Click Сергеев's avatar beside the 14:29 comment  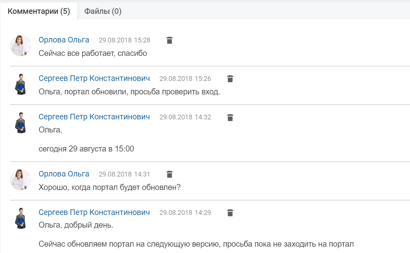point(21,218)
